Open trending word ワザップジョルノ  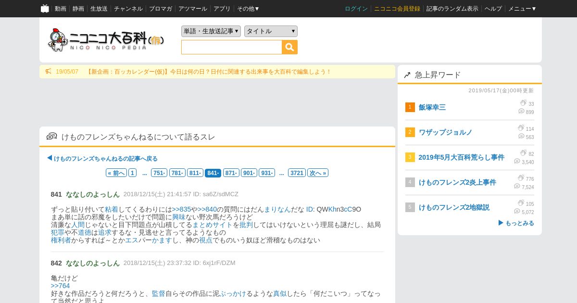coord(446,132)
